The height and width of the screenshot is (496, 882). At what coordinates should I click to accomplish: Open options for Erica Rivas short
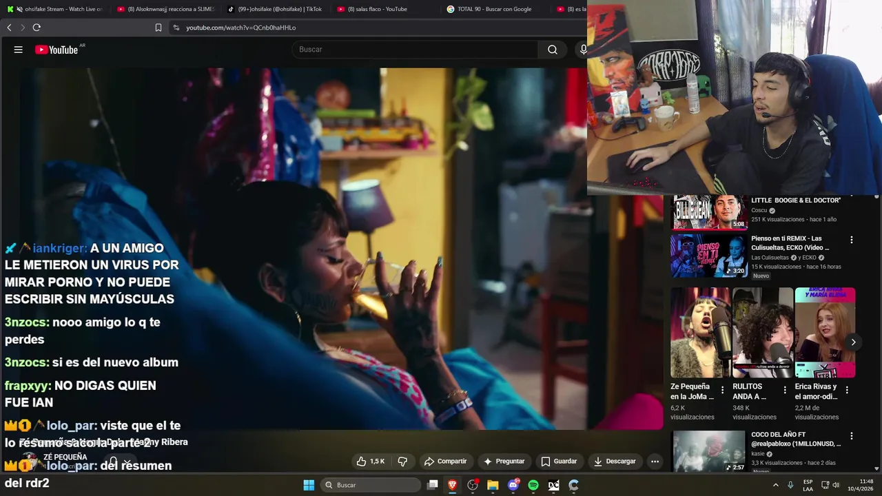tap(847, 390)
